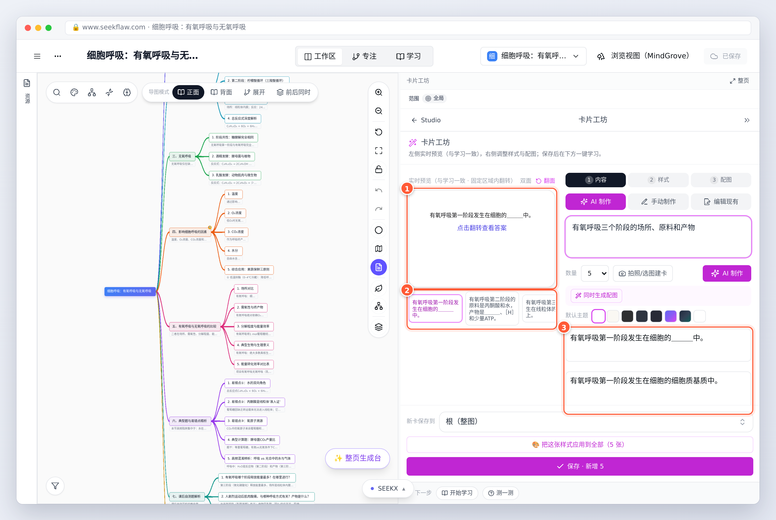
Task: Switch to the 学习 tab
Action: [409, 56]
